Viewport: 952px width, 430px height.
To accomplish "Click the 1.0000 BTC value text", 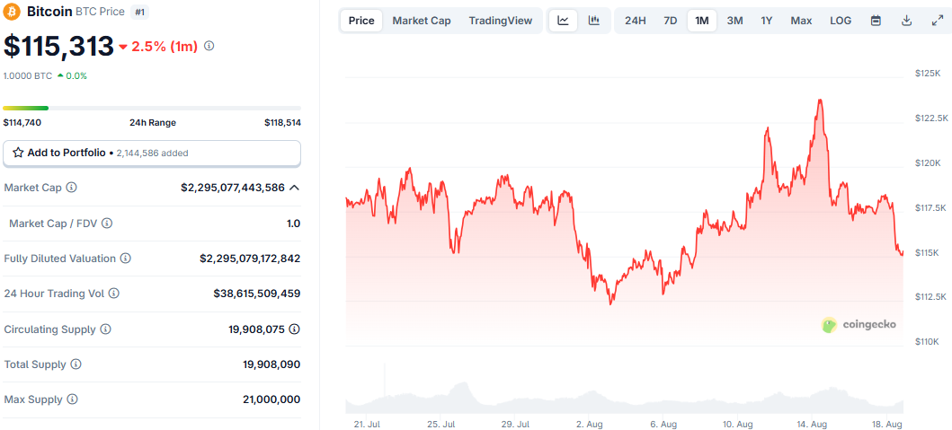I will pos(28,75).
